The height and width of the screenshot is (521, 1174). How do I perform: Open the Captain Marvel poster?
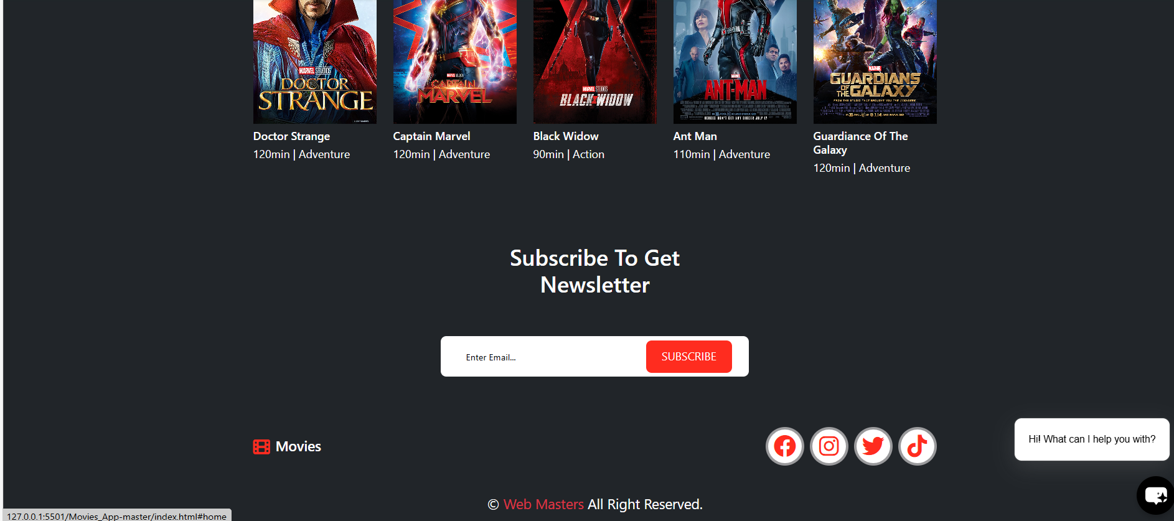(455, 62)
